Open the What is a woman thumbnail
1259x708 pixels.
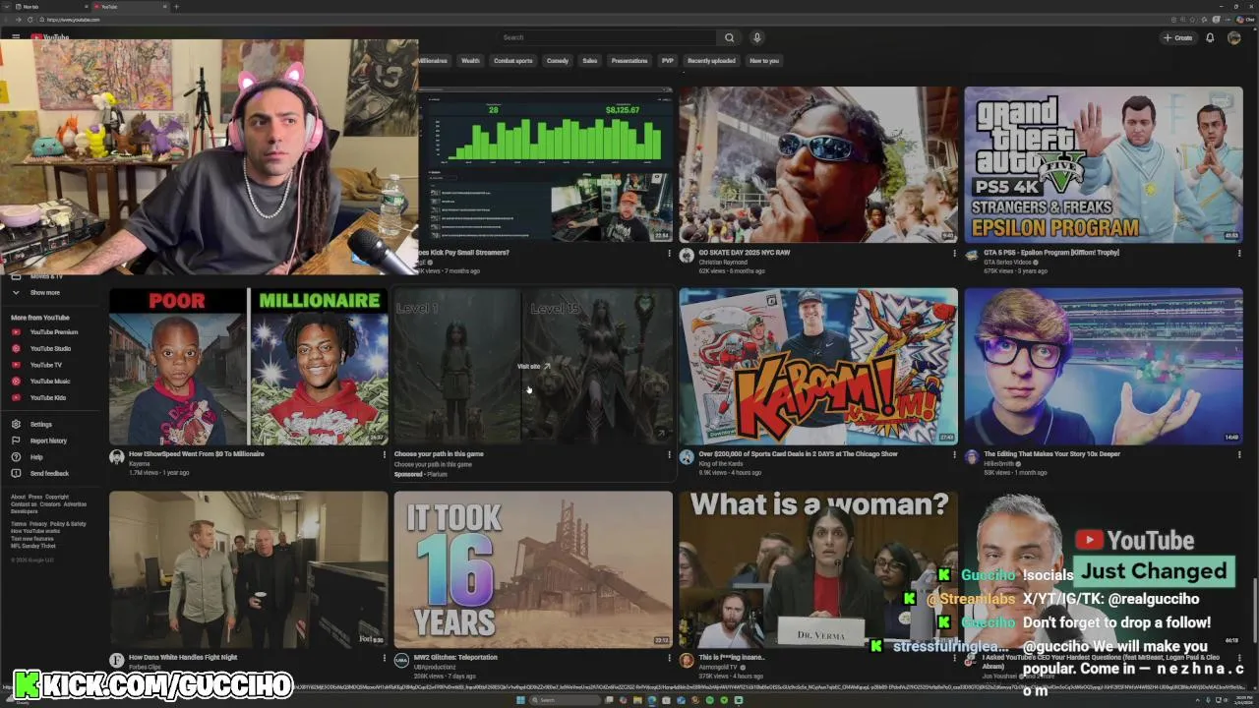(817, 569)
